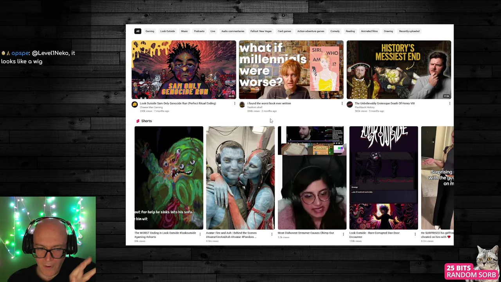Select the Reading filter chip
This screenshot has width=501, height=282.
350,31
